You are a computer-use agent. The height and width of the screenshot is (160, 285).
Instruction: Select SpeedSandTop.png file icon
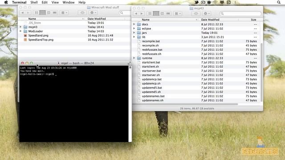[25, 40]
